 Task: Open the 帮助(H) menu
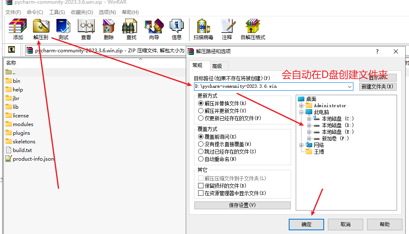click(x=130, y=12)
